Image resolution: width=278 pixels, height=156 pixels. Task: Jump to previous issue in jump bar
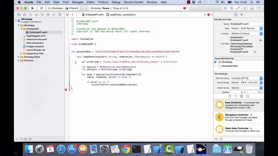205,15
